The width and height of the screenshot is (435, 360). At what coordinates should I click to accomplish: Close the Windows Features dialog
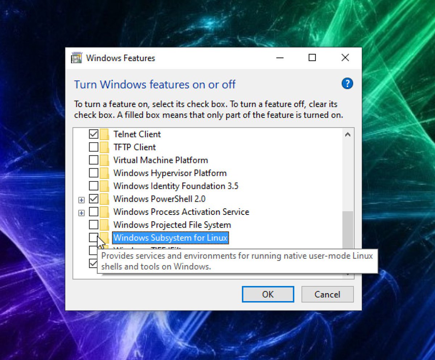[345, 58]
